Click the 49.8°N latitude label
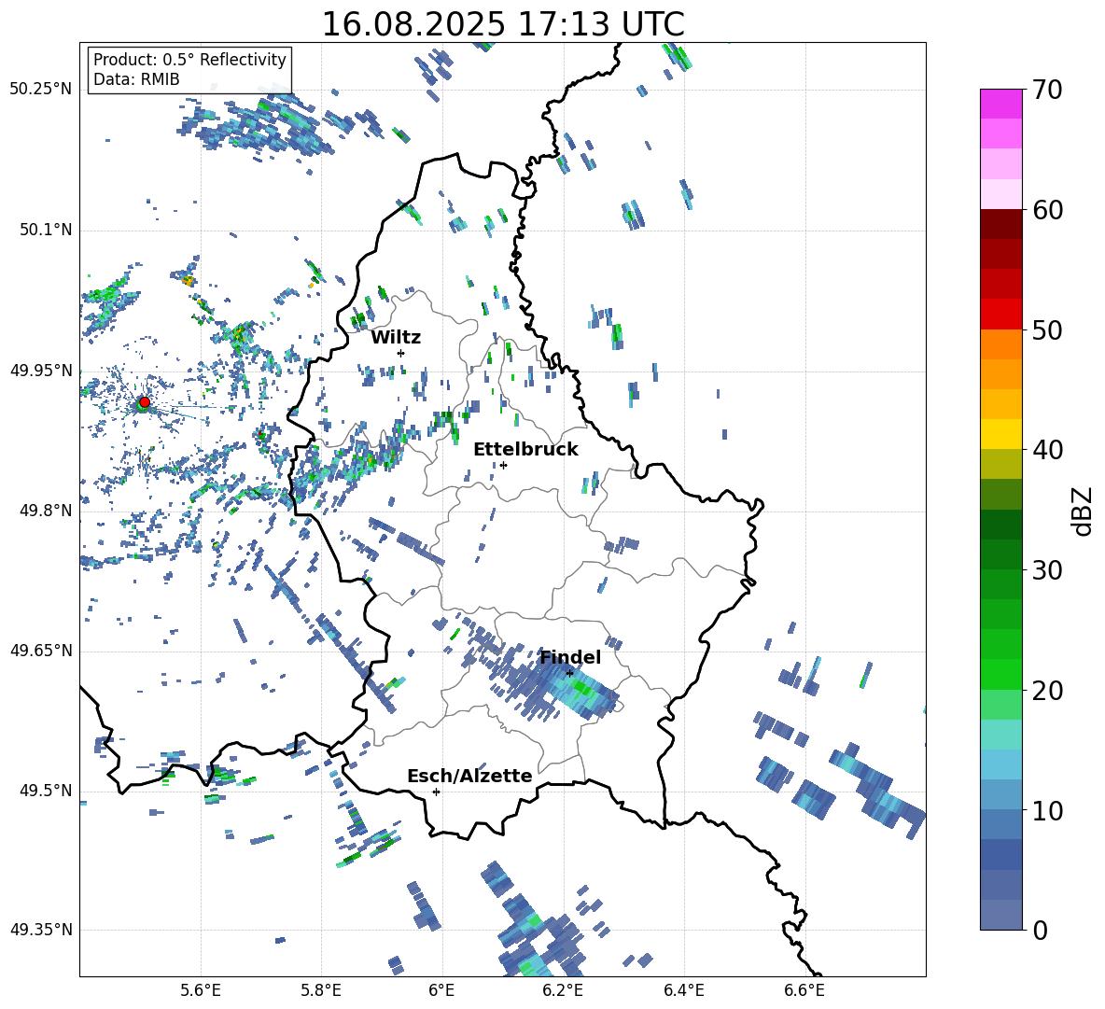Image resolution: width=1105 pixels, height=1009 pixels. pyautogui.click(x=46, y=511)
